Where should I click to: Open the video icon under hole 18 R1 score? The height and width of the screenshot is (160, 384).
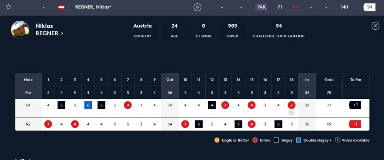pos(291,112)
